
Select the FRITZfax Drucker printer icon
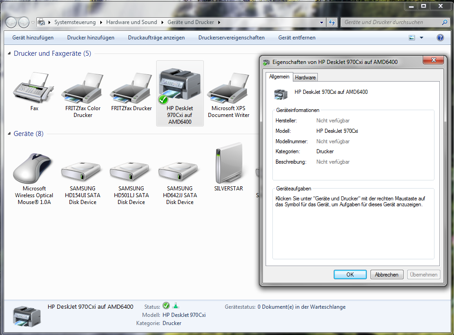pyautogui.click(x=131, y=88)
